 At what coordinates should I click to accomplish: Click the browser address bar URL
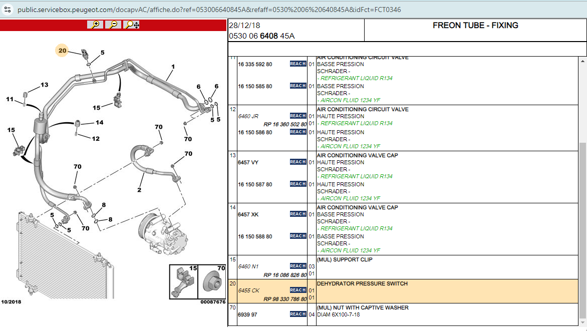click(209, 10)
